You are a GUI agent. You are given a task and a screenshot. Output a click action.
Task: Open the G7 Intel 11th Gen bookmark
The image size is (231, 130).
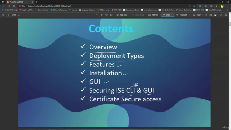(9, 10)
